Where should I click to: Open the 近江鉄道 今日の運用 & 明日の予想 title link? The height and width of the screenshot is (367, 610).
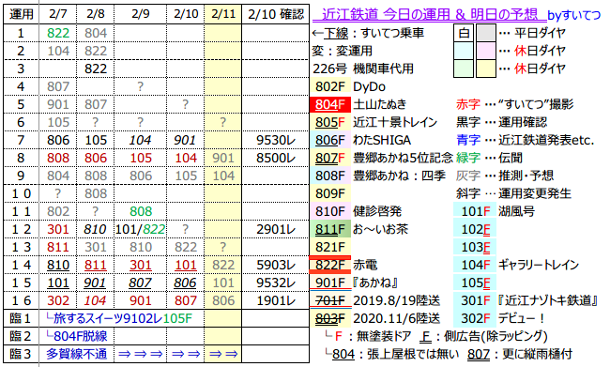click(429, 15)
